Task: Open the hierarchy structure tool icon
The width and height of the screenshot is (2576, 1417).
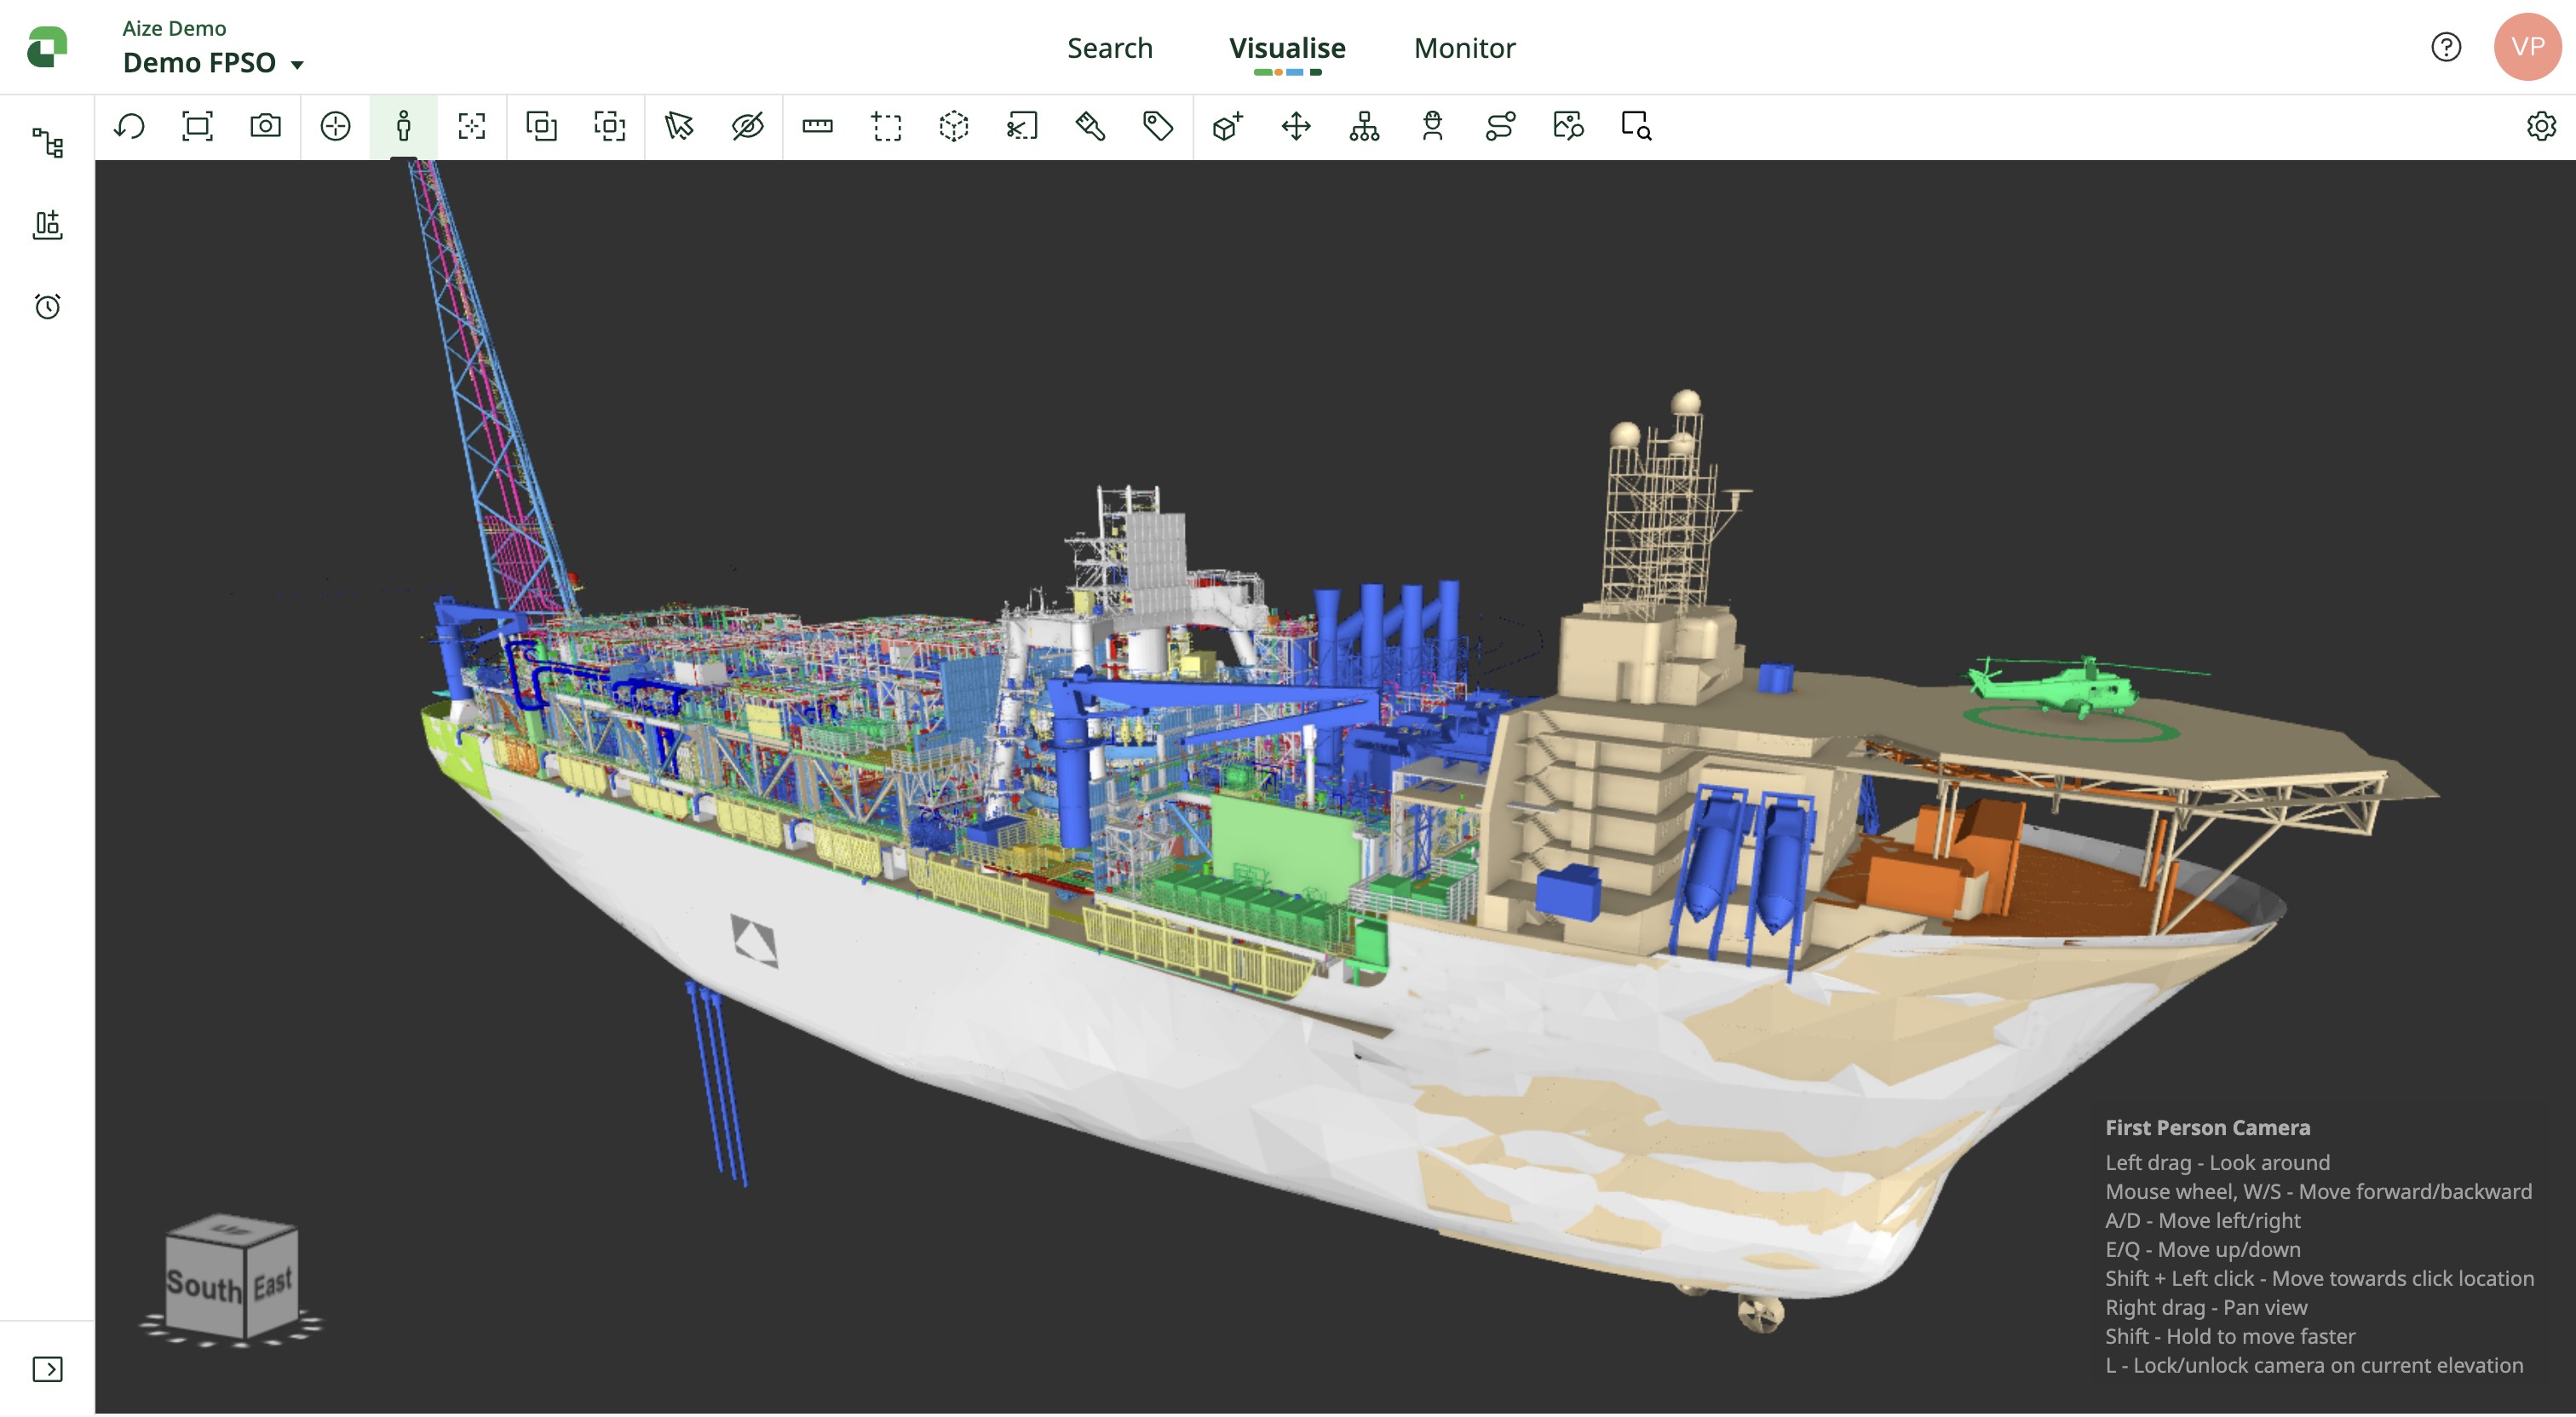Action: pos(1364,126)
